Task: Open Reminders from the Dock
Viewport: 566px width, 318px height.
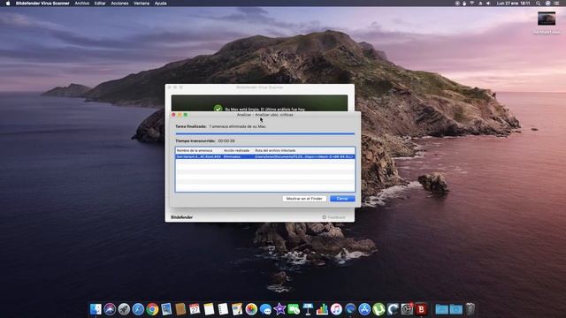Action: click(223, 309)
